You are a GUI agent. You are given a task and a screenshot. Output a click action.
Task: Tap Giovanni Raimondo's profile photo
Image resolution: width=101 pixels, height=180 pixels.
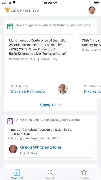click(63, 89)
